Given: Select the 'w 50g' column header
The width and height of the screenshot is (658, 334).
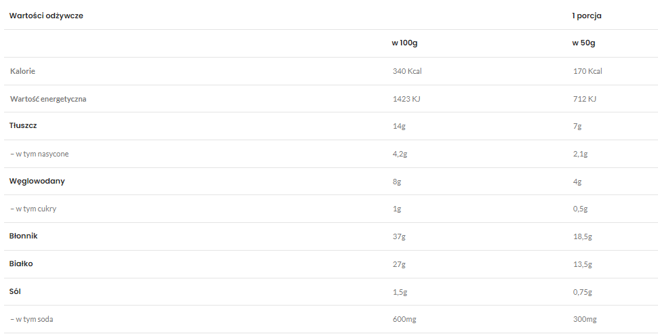Looking at the screenshot, I should click(583, 43).
